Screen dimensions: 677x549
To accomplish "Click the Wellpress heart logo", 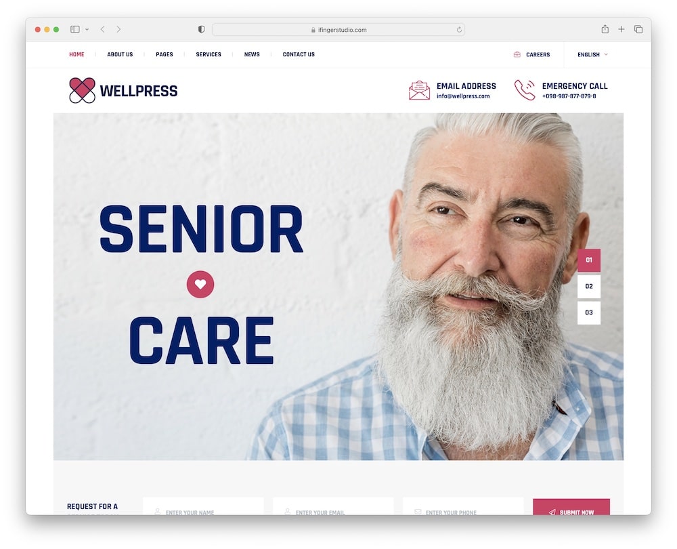I will tap(82, 90).
